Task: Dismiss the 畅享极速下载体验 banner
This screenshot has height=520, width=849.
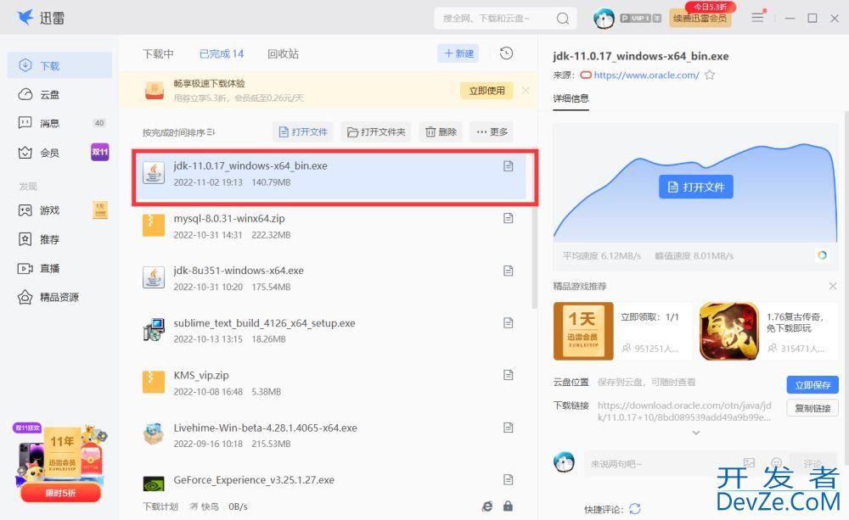Action: [526, 91]
